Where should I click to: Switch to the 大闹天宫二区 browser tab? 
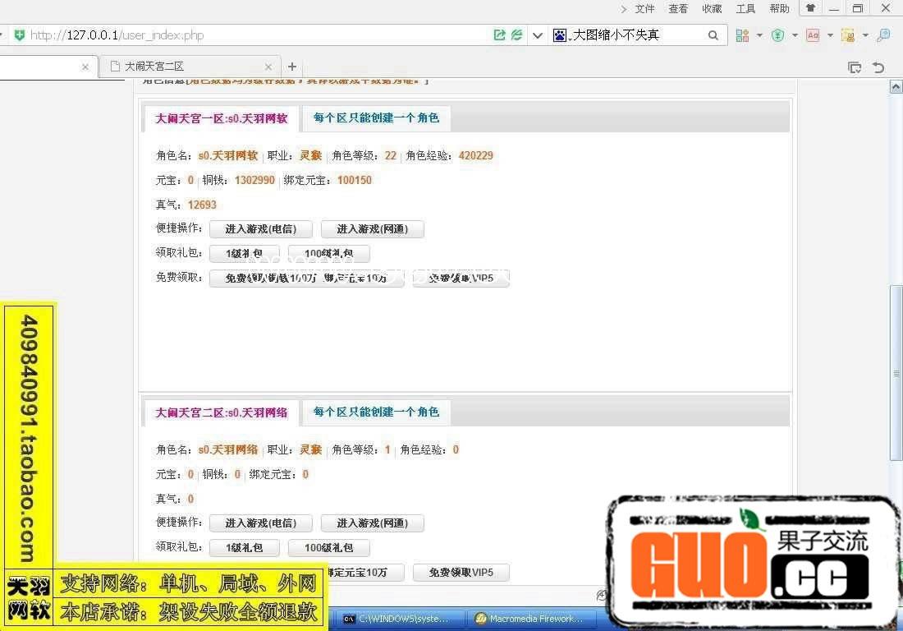190,67
